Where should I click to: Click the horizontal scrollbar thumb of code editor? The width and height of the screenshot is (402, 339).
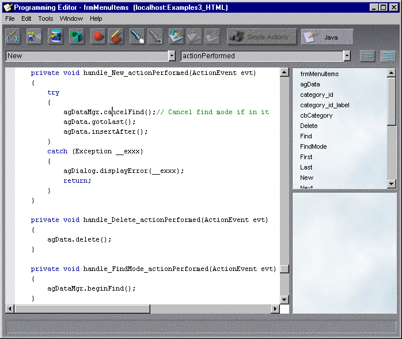pos(82,308)
